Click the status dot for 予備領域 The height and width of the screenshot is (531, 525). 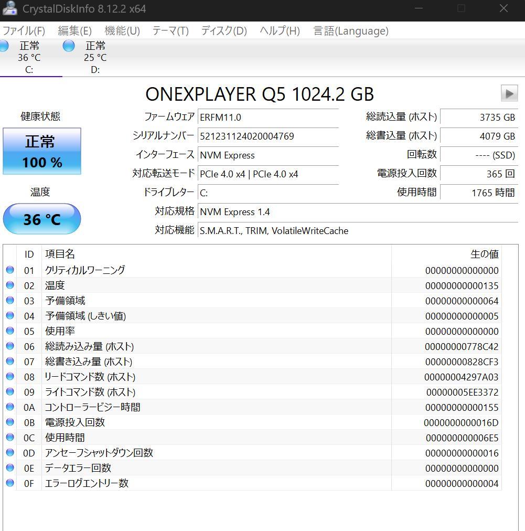pyautogui.click(x=10, y=300)
